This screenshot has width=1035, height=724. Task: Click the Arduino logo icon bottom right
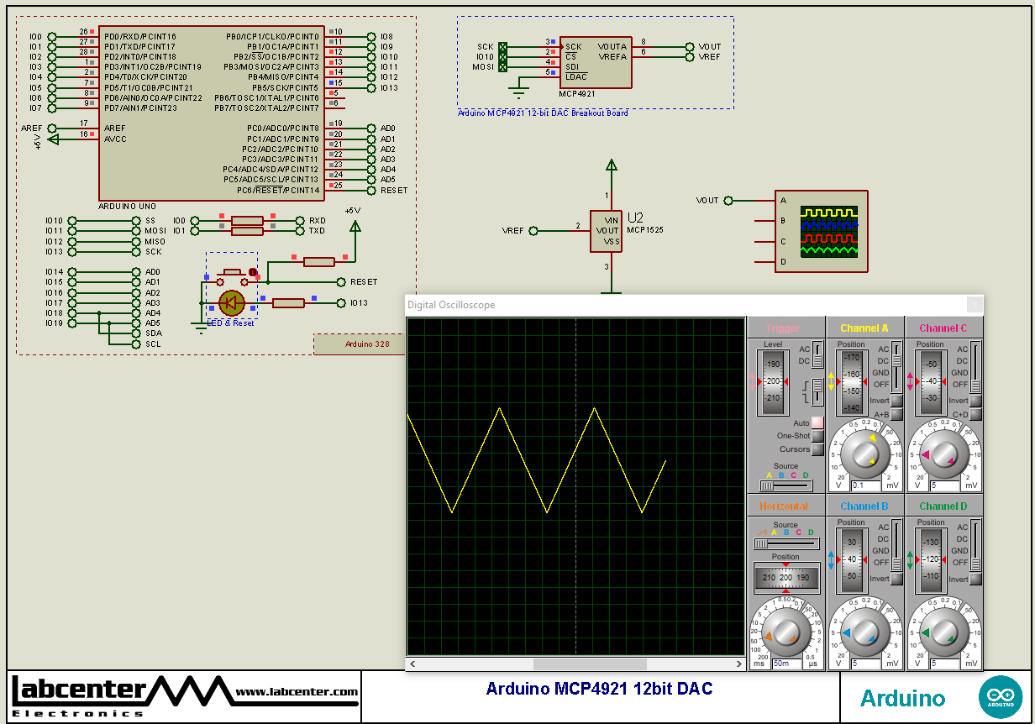click(1001, 696)
